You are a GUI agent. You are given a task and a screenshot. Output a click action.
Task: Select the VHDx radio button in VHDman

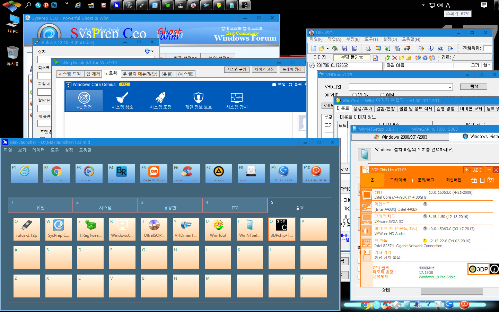tap(354, 95)
